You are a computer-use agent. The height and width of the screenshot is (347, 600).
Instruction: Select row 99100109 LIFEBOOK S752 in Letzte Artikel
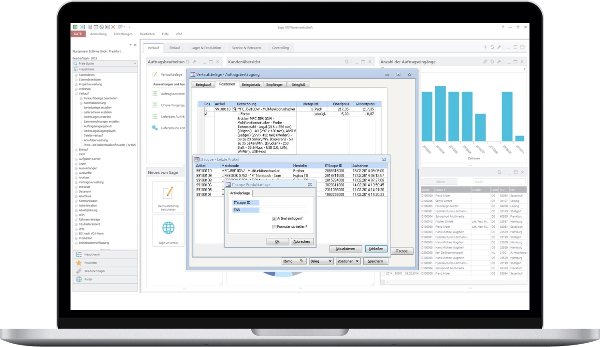[291, 175]
